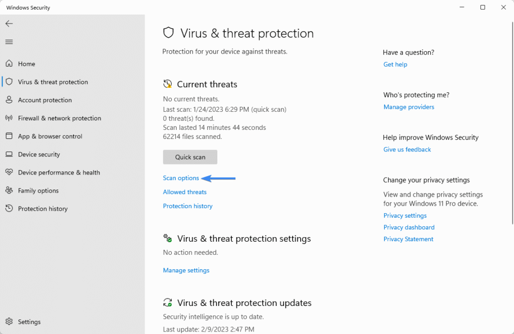Open Scan options link
This screenshot has width=514, height=334.
pos(181,178)
